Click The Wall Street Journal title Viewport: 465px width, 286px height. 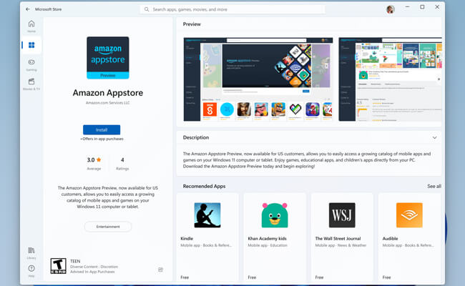point(338,238)
